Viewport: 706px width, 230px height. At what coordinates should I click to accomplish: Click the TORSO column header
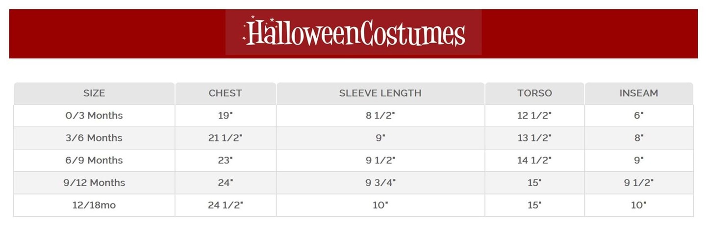click(x=534, y=93)
